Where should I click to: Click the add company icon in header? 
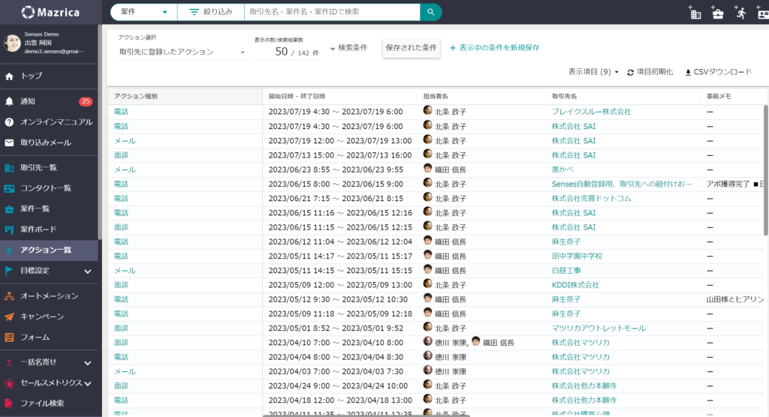point(695,13)
